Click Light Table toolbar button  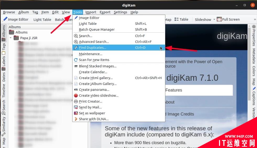coord(42,19)
